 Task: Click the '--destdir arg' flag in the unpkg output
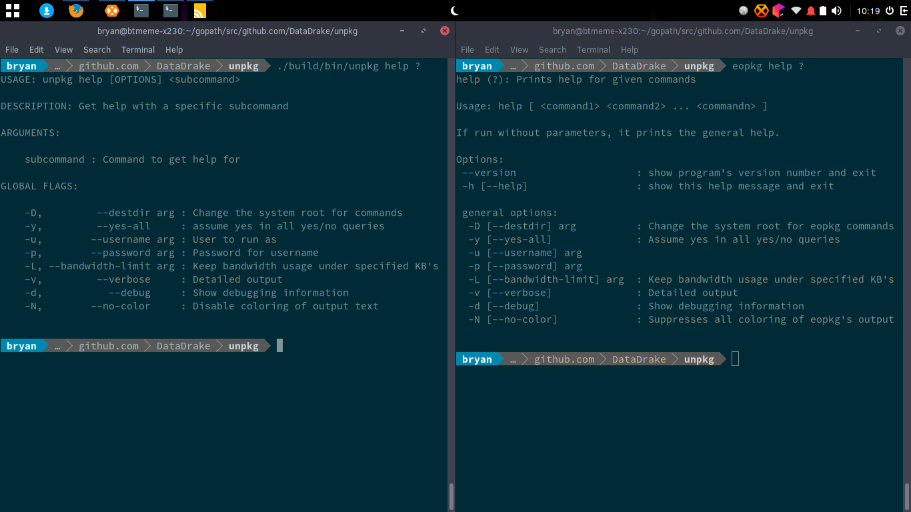pos(135,213)
